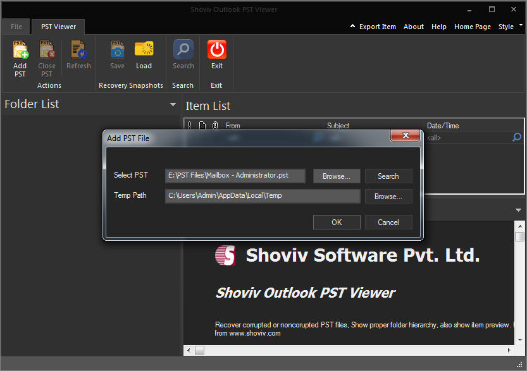The width and height of the screenshot is (527, 371).
Task: Open the About menu item
Action: click(x=413, y=27)
